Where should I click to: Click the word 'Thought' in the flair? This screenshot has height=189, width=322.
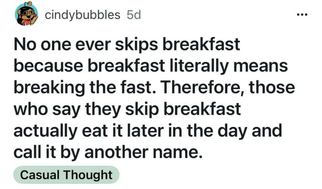(88, 175)
